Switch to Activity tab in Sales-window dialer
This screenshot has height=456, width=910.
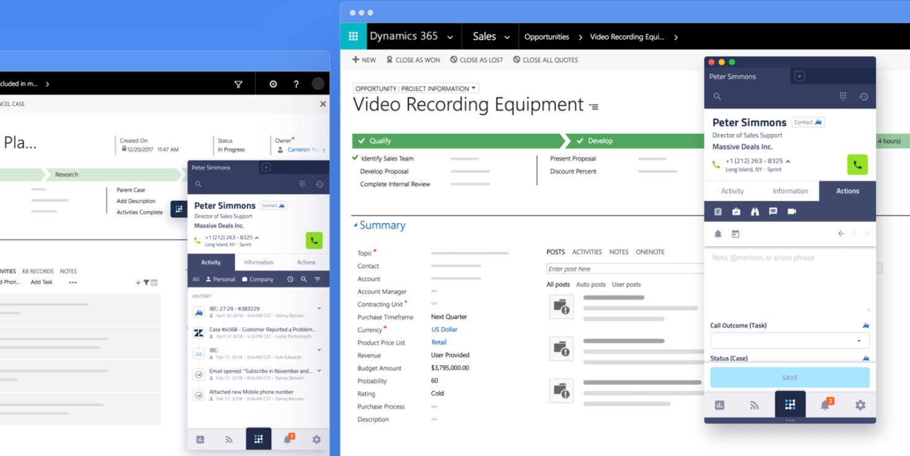(732, 191)
